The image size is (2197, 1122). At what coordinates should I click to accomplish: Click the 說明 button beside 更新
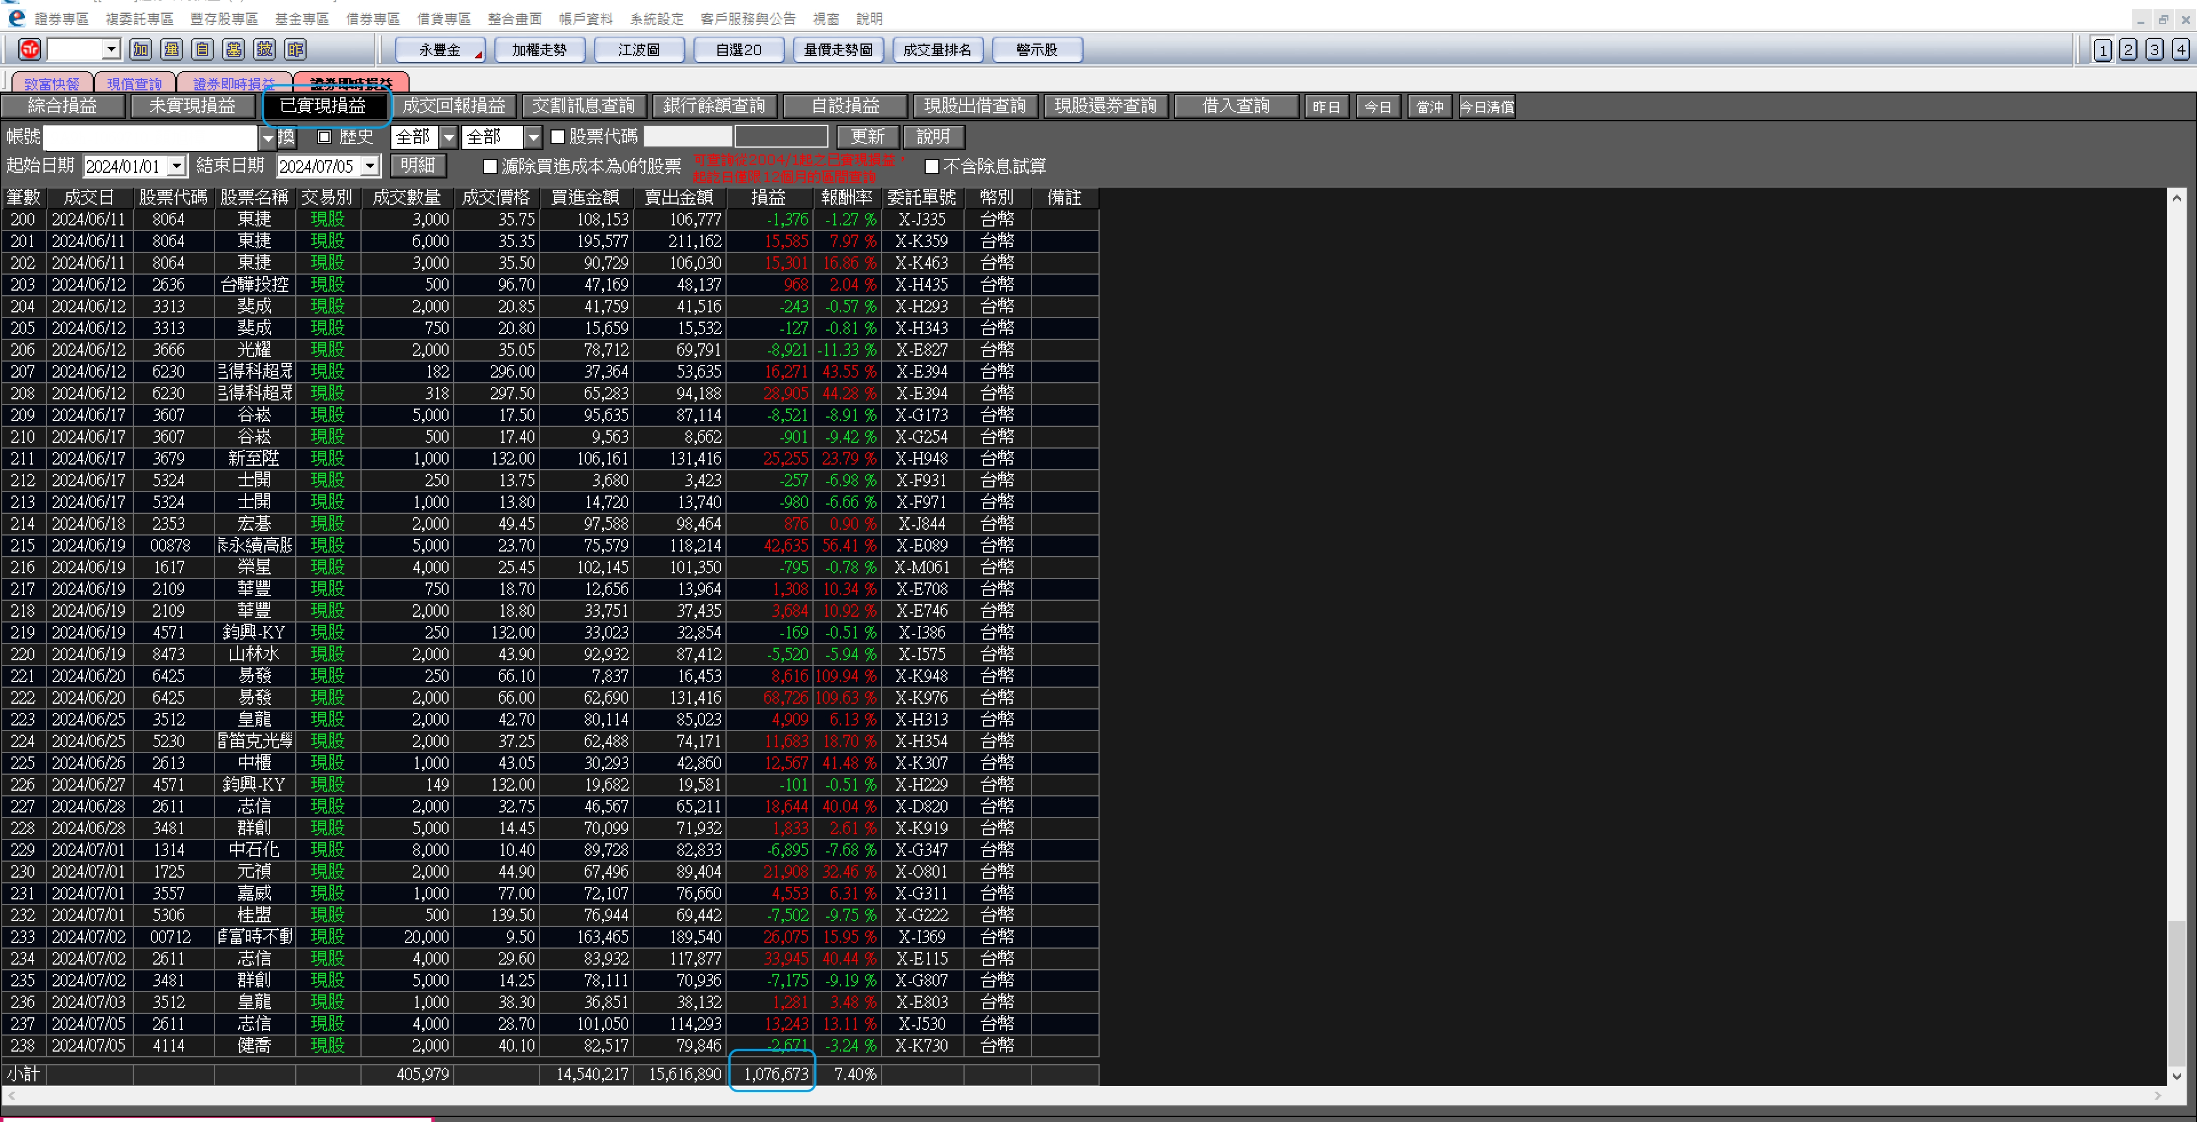933,136
